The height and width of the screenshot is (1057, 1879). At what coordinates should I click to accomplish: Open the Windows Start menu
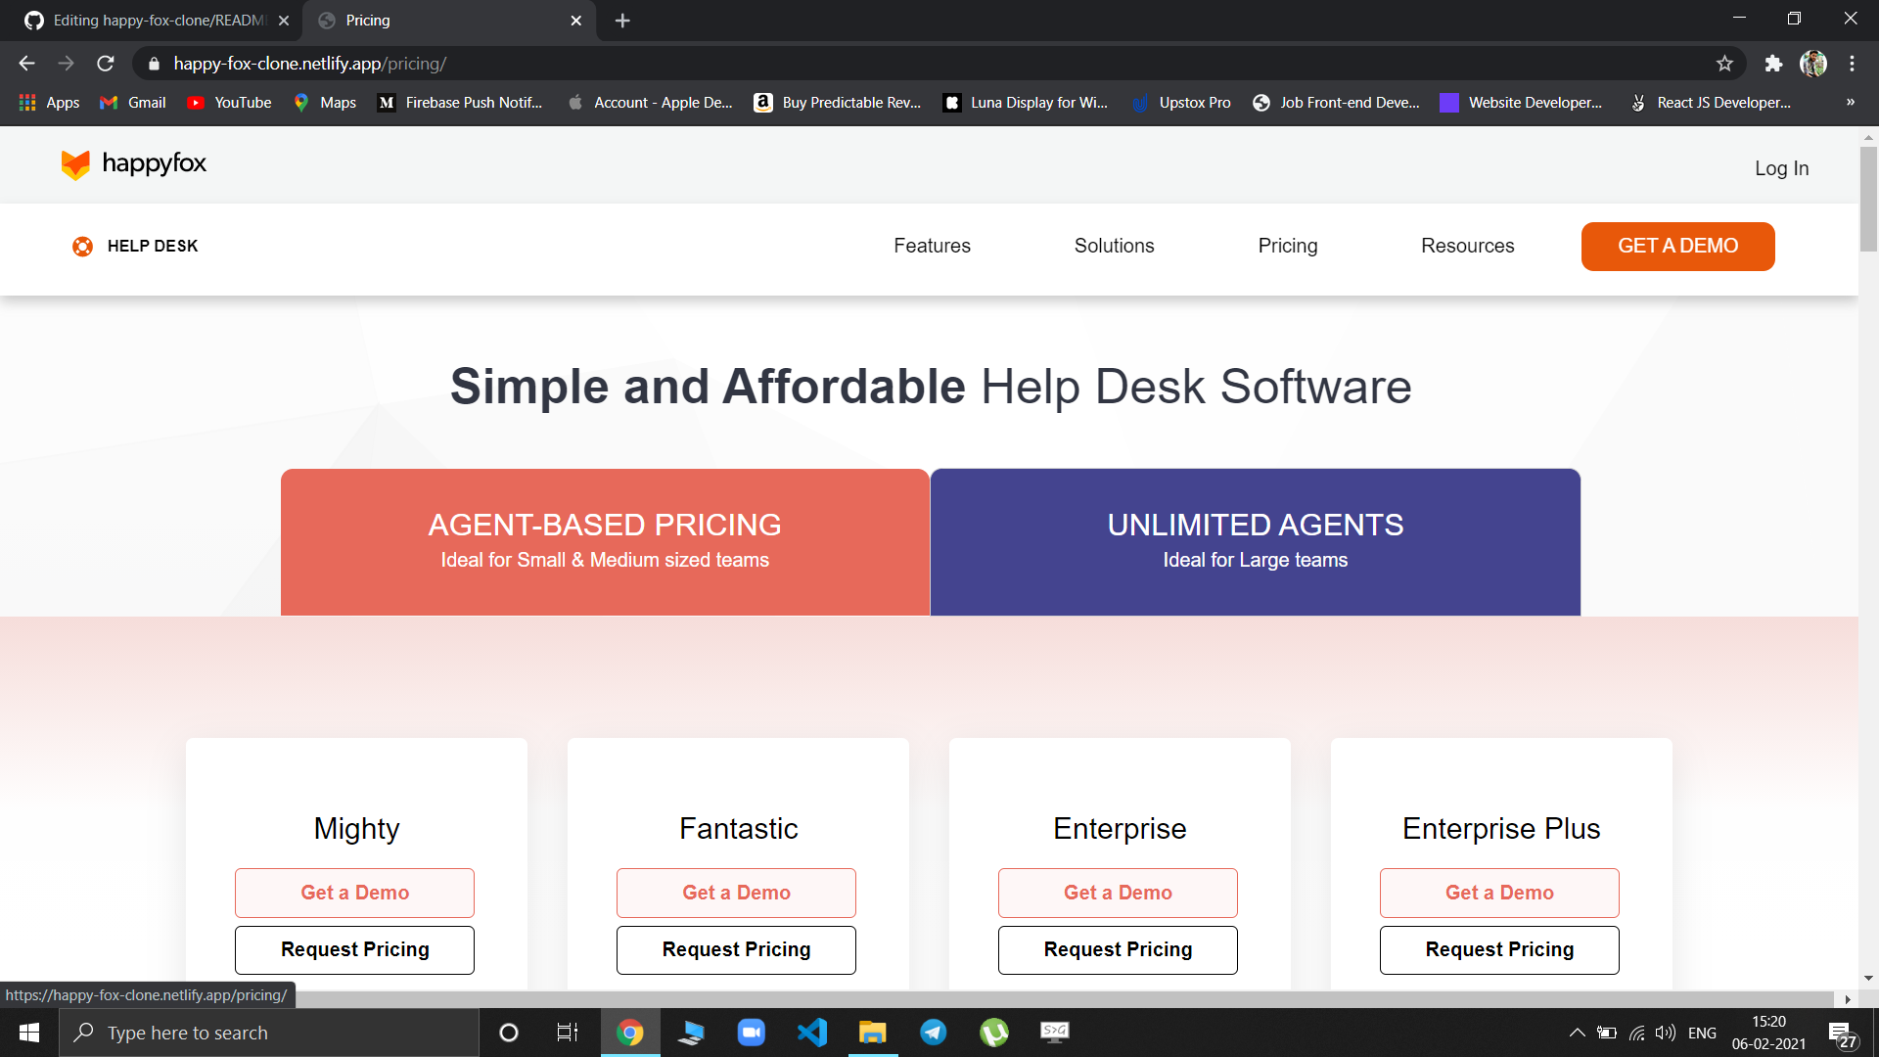point(29,1033)
